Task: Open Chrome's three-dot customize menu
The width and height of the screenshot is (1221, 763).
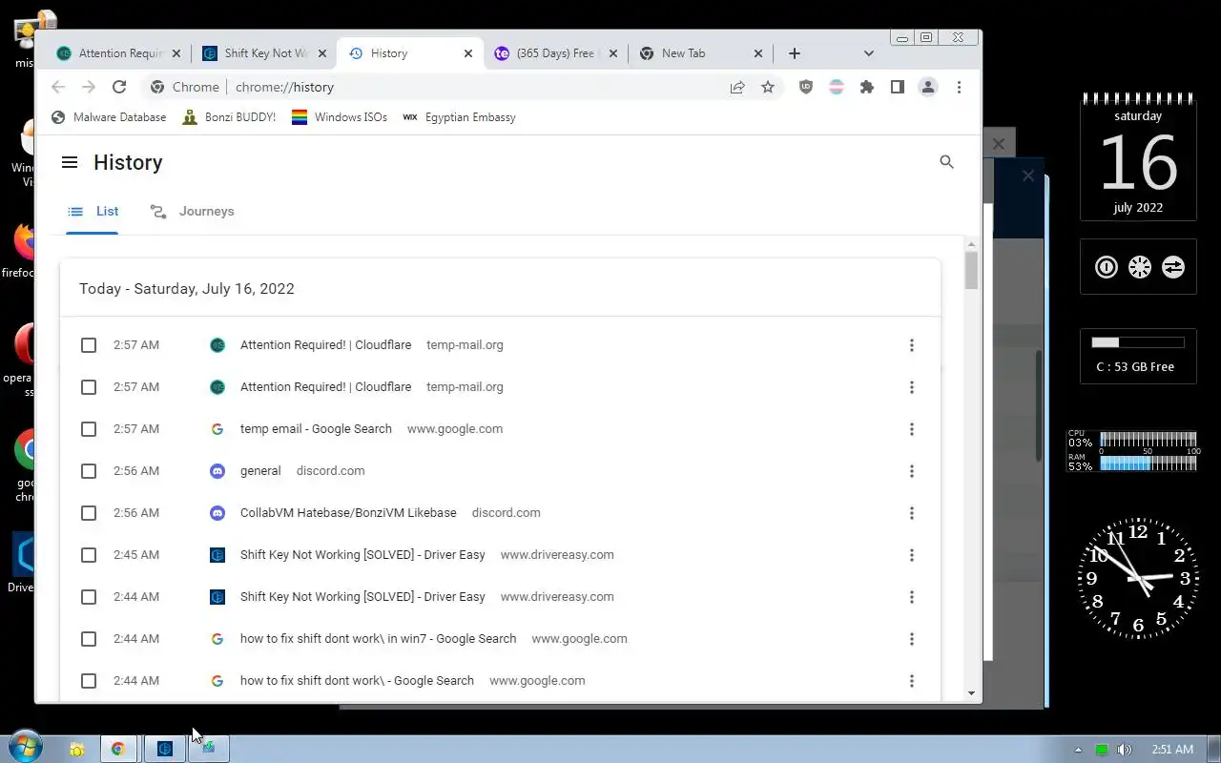Action: tap(959, 87)
